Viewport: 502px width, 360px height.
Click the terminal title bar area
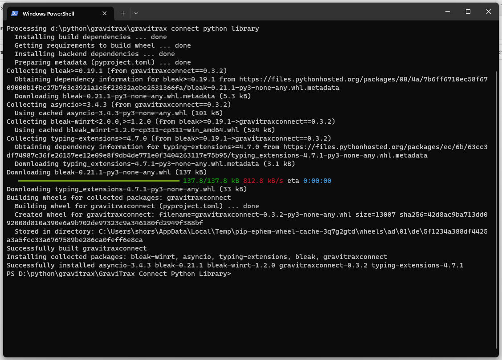point(290,12)
